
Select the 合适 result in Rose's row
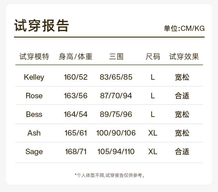182,96
